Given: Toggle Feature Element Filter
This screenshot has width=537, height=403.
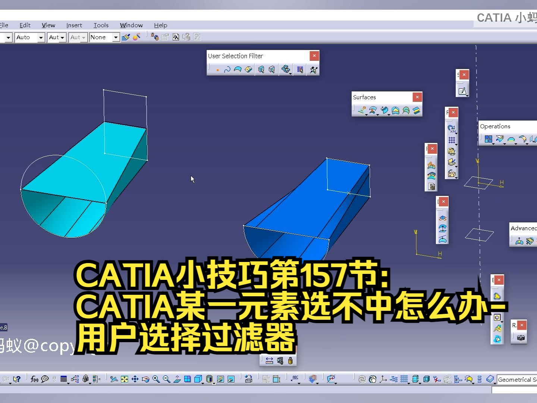Looking at the screenshot, I should pos(261,70).
